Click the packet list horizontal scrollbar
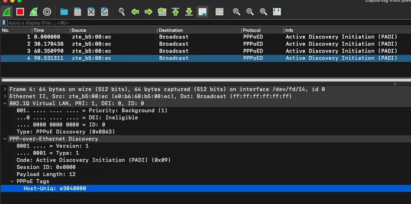This screenshot has width=411, height=204. click(205, 80)
